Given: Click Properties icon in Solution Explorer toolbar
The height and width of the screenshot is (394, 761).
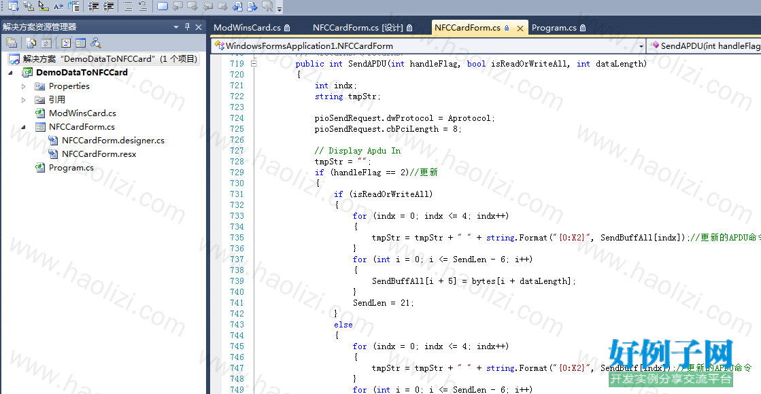Looking at the screenshot, I should (x=12, y=43).
